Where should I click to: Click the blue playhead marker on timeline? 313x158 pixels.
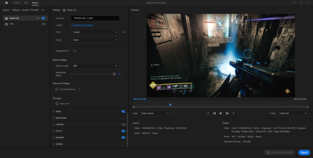point(170,105)
